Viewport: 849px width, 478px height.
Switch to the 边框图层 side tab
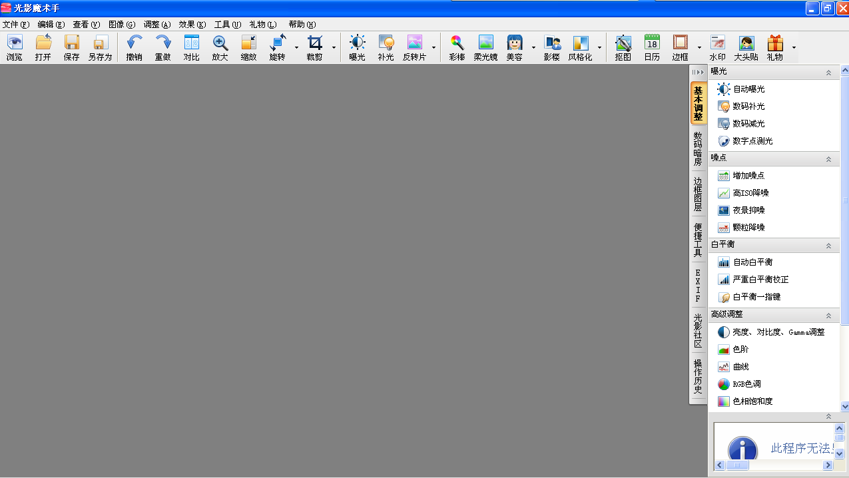[698, 194]
